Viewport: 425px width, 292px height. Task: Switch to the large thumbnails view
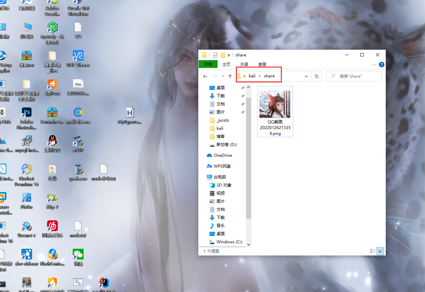[381, 251]
